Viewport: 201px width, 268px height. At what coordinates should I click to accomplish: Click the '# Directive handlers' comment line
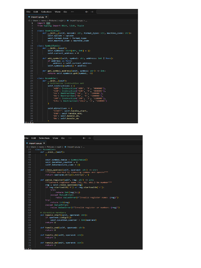pos(53,213)
